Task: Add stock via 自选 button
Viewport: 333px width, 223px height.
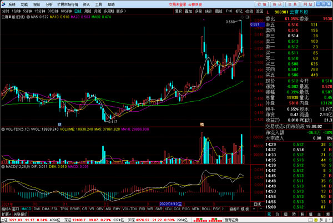Action: (x=249, y=11)
